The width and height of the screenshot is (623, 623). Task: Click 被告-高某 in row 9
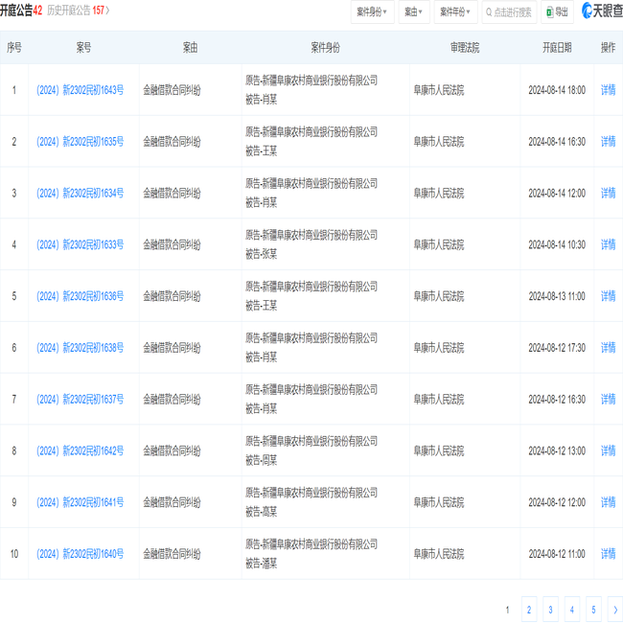pyautogui.click(x=261, y=512)
